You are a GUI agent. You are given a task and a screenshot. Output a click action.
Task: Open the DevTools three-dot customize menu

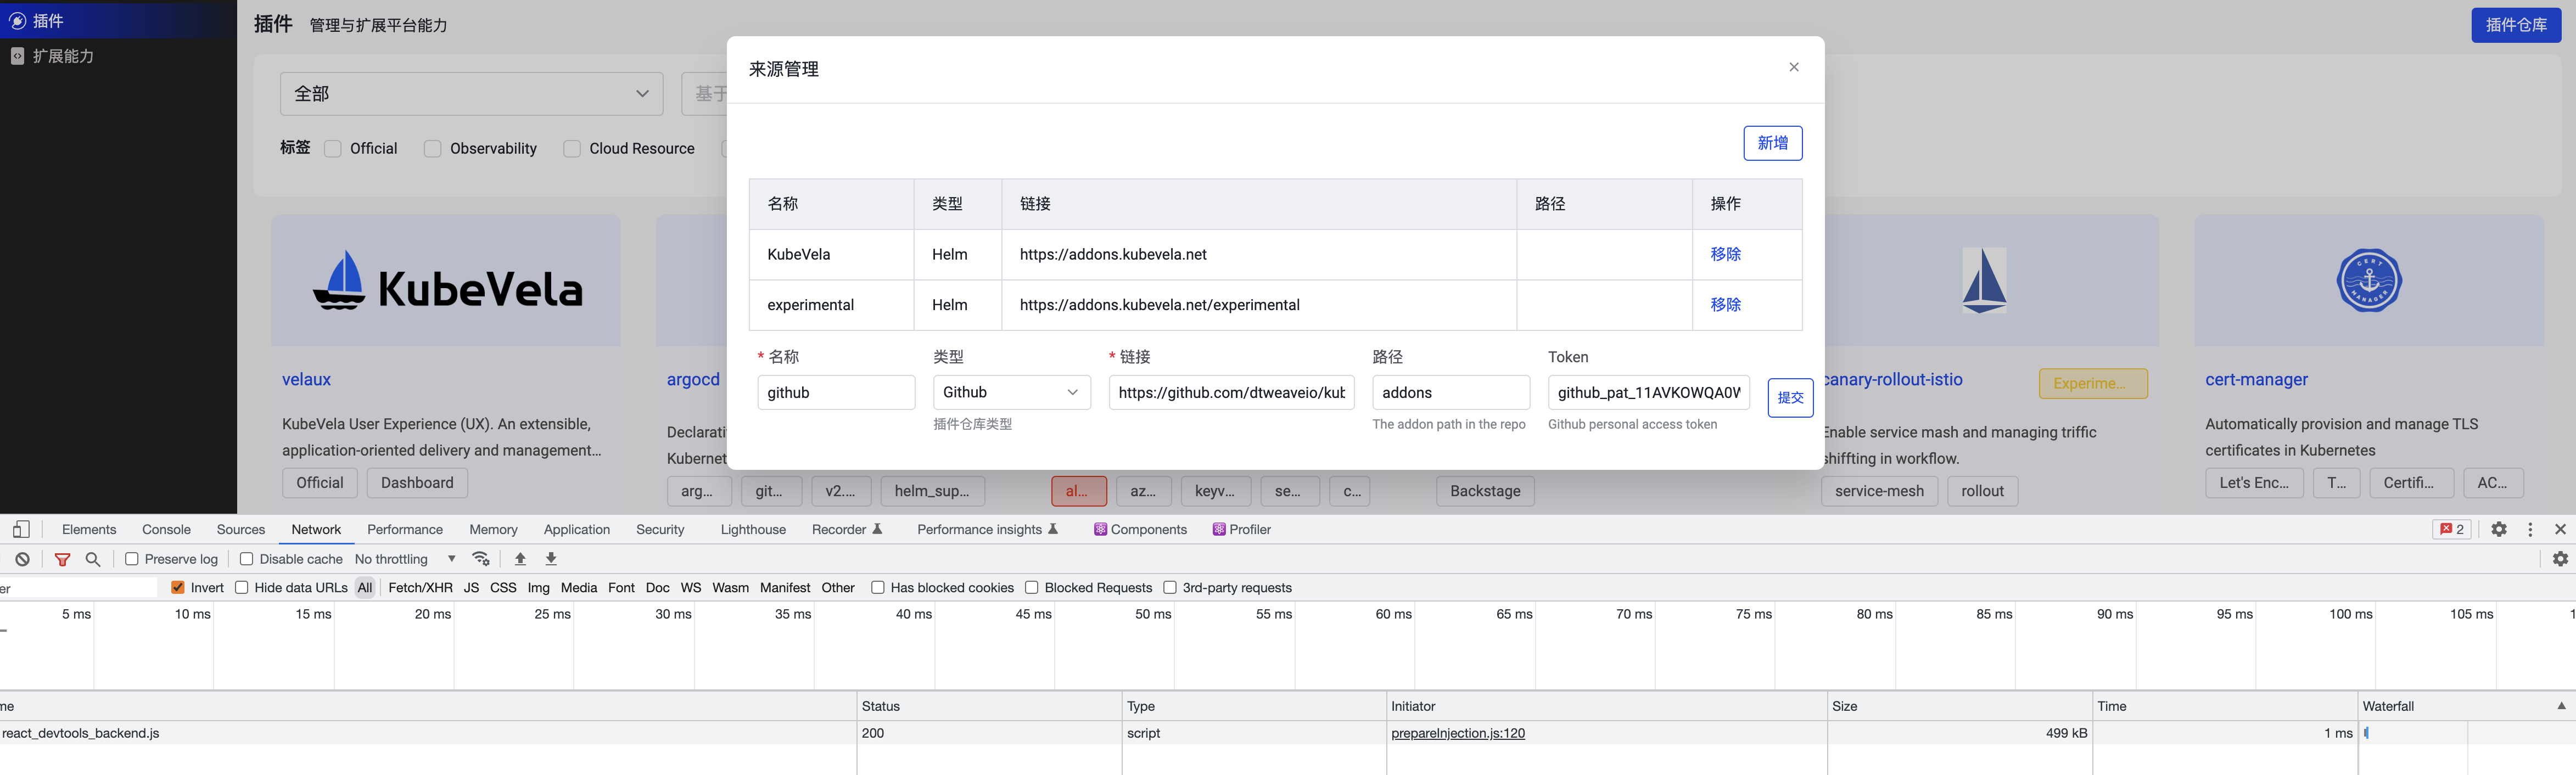point(2531,529)
